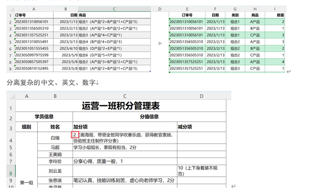Click the heading 分离复杂的中文、英文、数字
Image resolution: width=313 pixels, height=190 pixels.
pyautogui.click(x=51, y=83)
